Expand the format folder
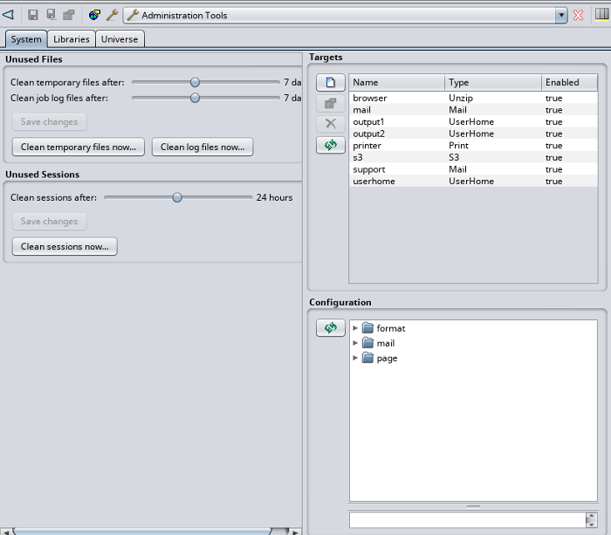 (x=355, y=328)
